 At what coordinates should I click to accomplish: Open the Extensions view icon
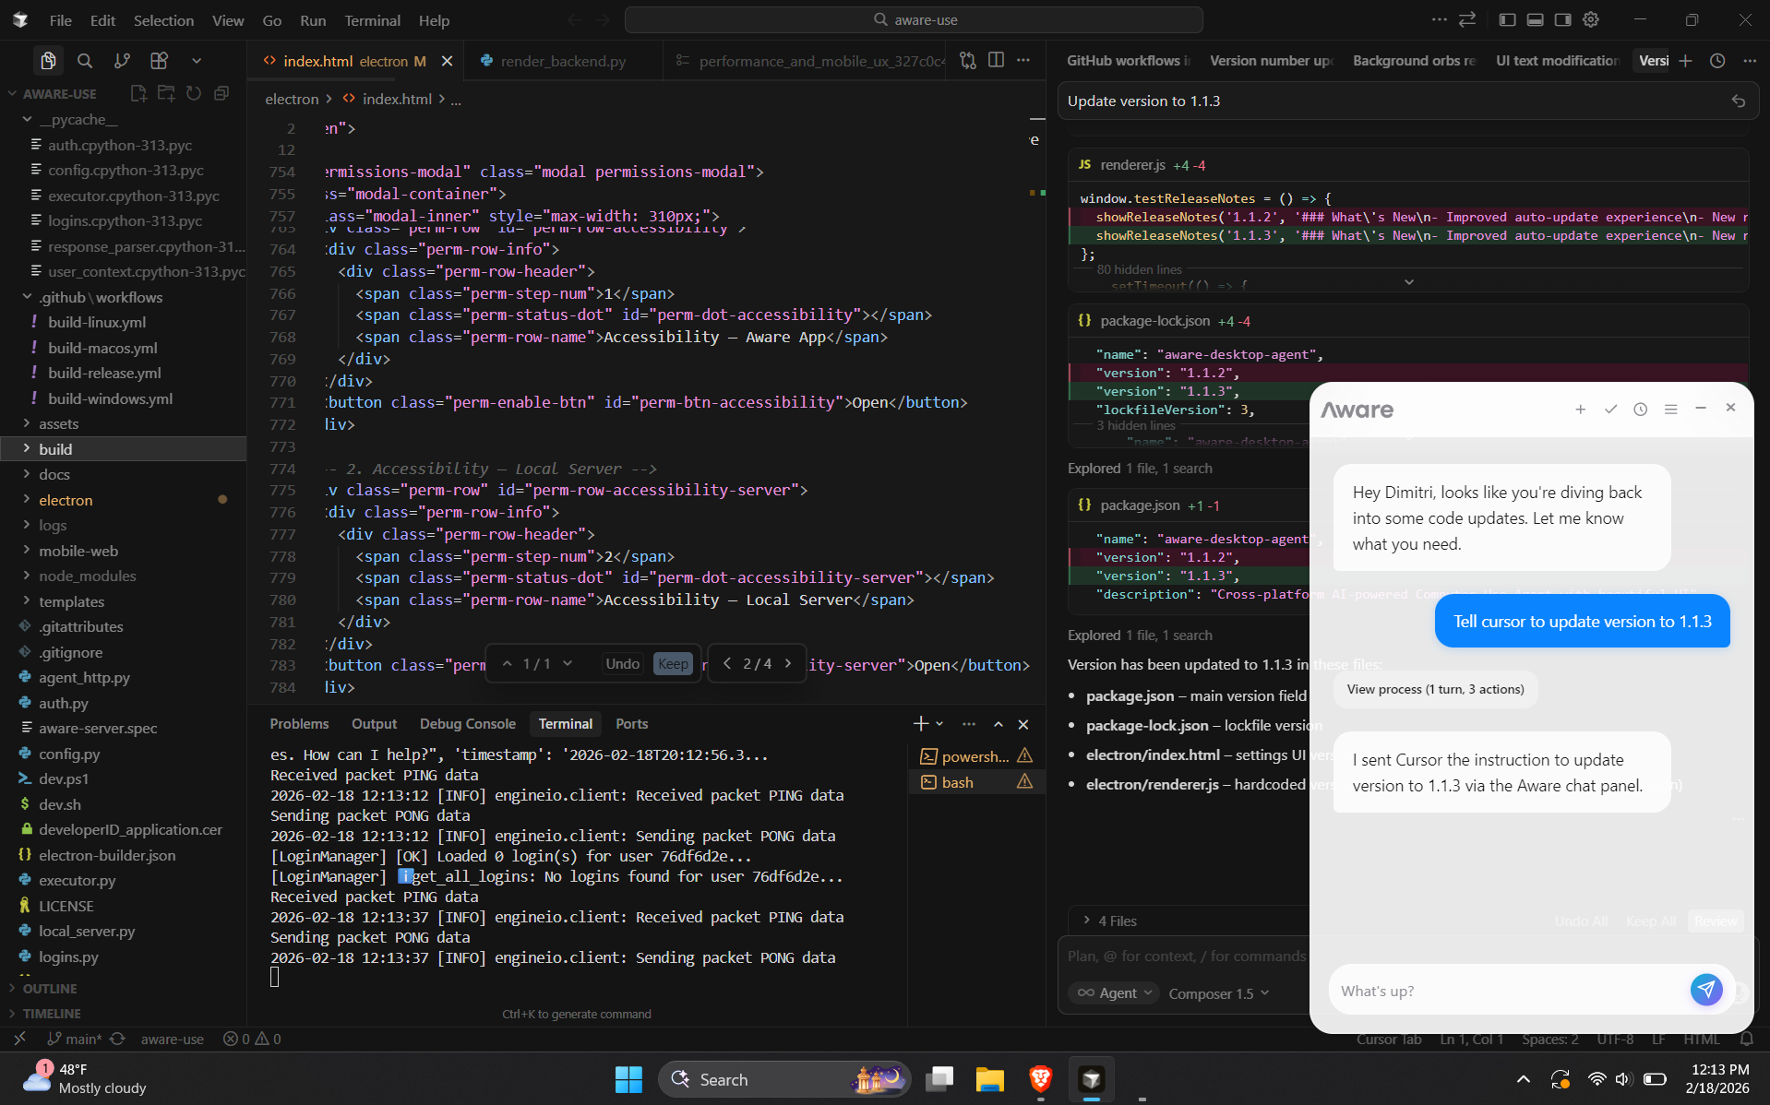pyautogui.click(x=159, y=61)
